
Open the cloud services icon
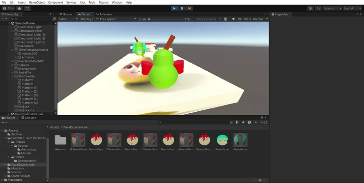tap(19, 8)
